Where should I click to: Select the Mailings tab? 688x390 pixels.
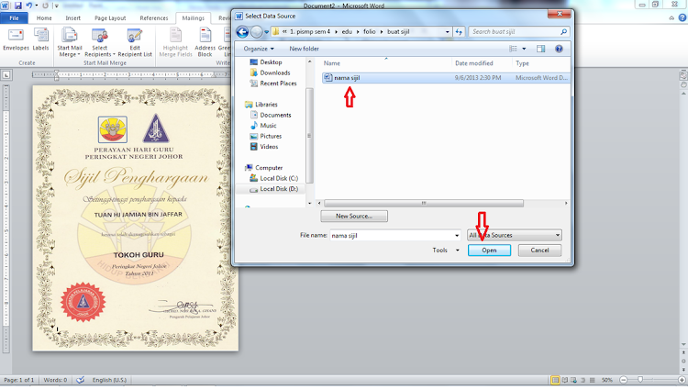pyautogui.click(x=193, y=18)
